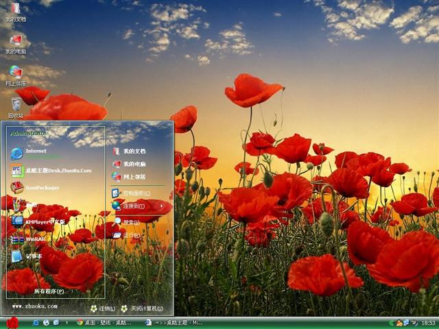Open 记事本 Notepad from the start menu
439x329 pixels.
coord(34,256)
